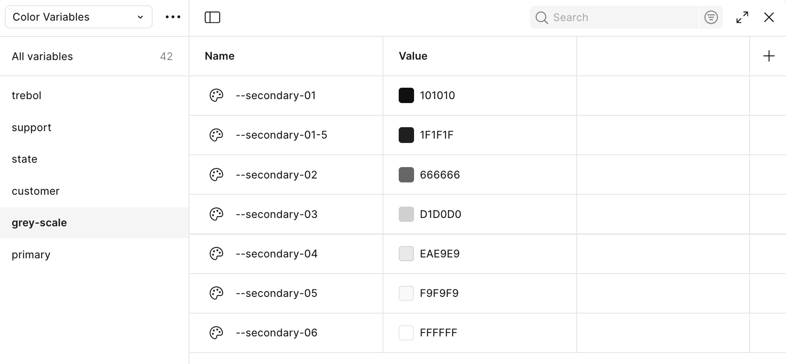Open the 666666 color swatch
The height and width of the screenshot is (364, 786).
(x=406, y=175)
